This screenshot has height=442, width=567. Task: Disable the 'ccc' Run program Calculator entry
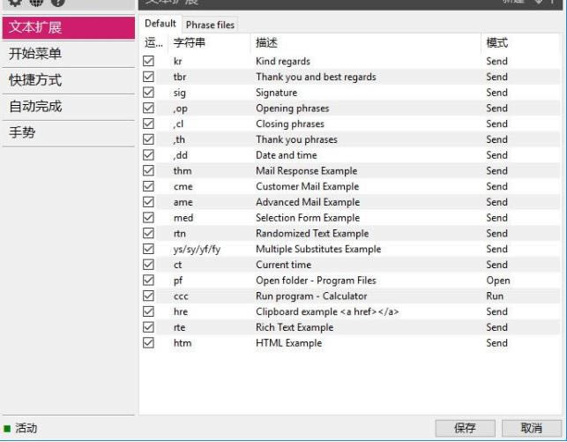point(148,296)
